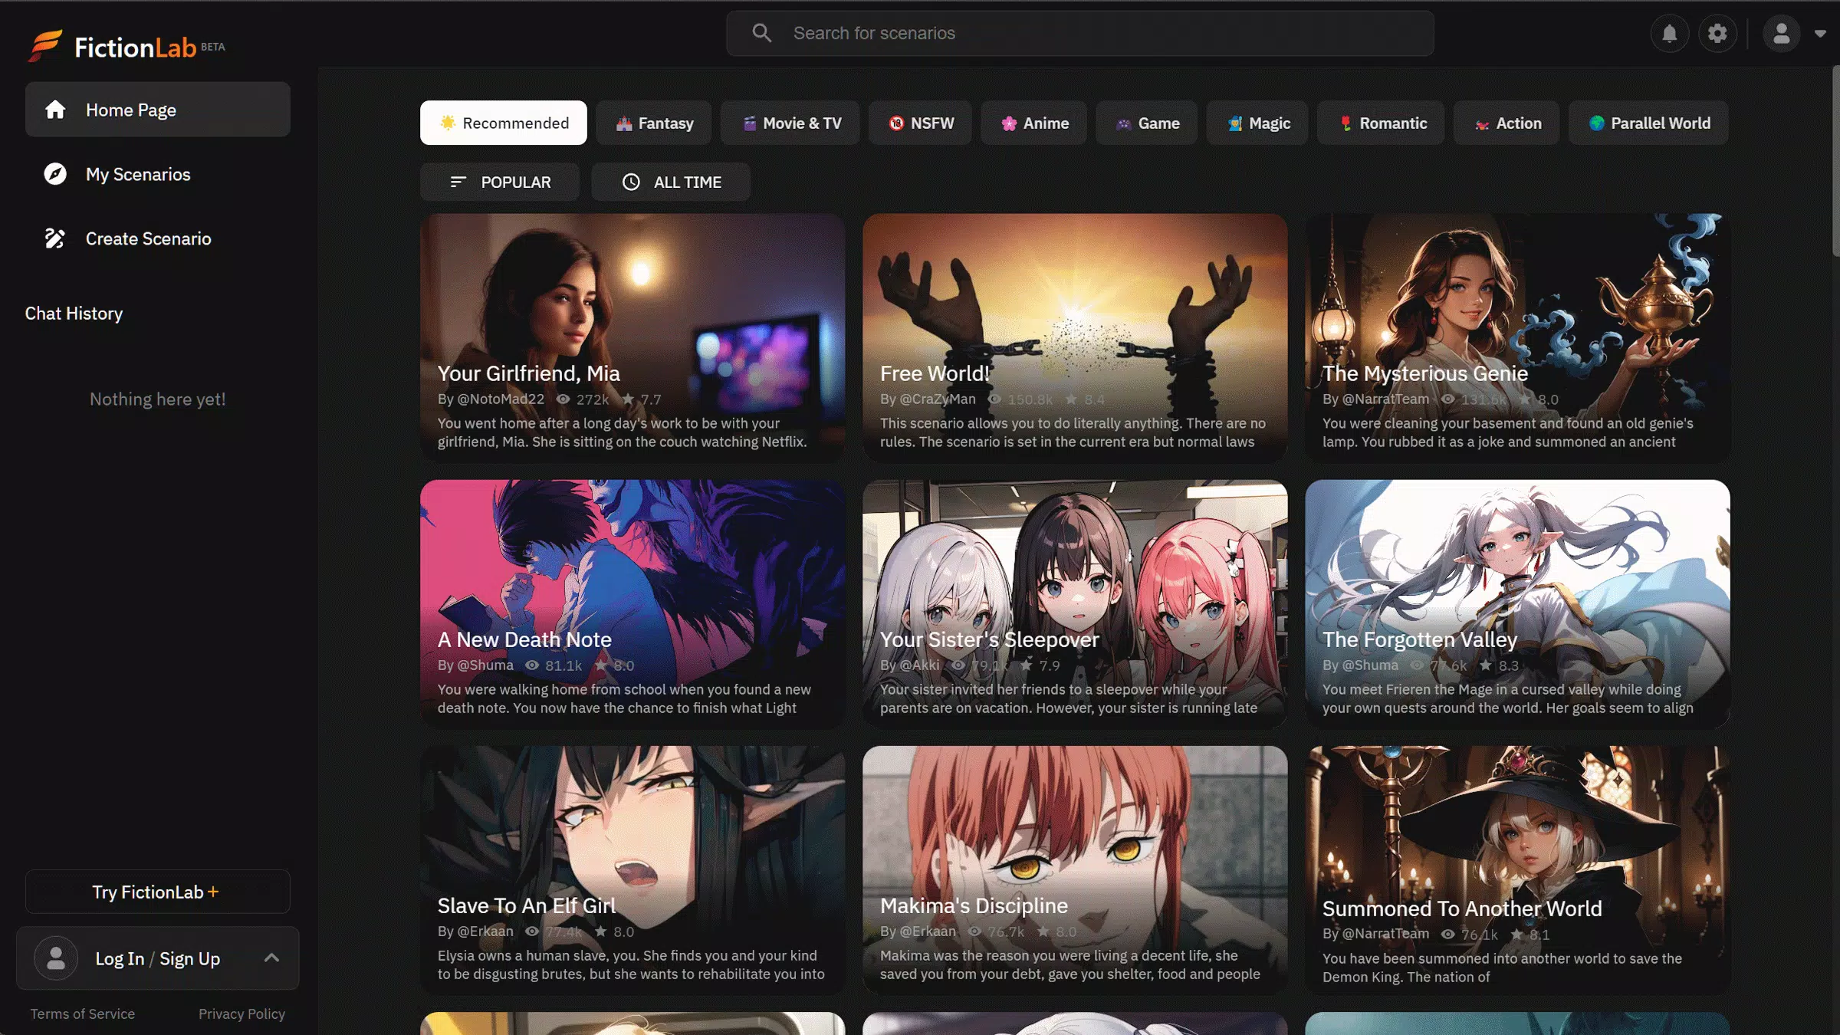Screen dimensions: 1840x1035
Task: Switch to the Movie & TV tab
Action: (x=790, y=123)
